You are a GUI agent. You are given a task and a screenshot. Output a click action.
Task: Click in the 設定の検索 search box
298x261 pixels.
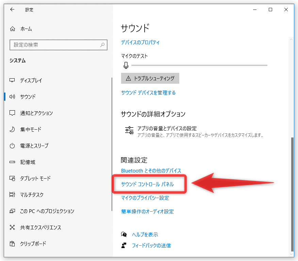click(x=59, y=45)
